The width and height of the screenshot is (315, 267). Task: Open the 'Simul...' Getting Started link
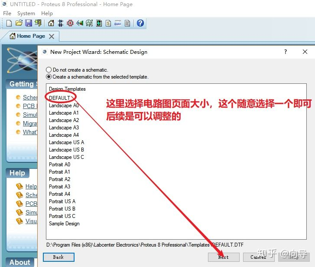coord(30,115)
